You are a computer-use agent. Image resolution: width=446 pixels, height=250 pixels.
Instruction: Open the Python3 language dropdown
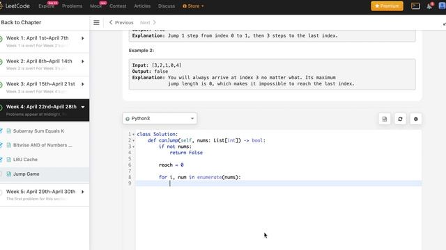coord(160,119)
